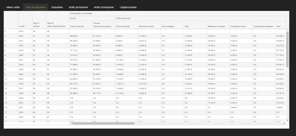Click the horizontal scrollbar left arrow
This screenshot has width=296, height=136.
point(71,123)
